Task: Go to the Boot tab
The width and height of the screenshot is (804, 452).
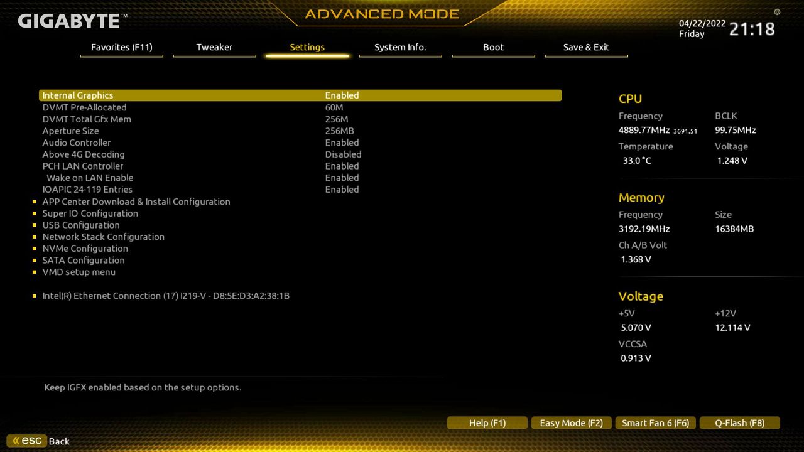Action: point(493,48)
